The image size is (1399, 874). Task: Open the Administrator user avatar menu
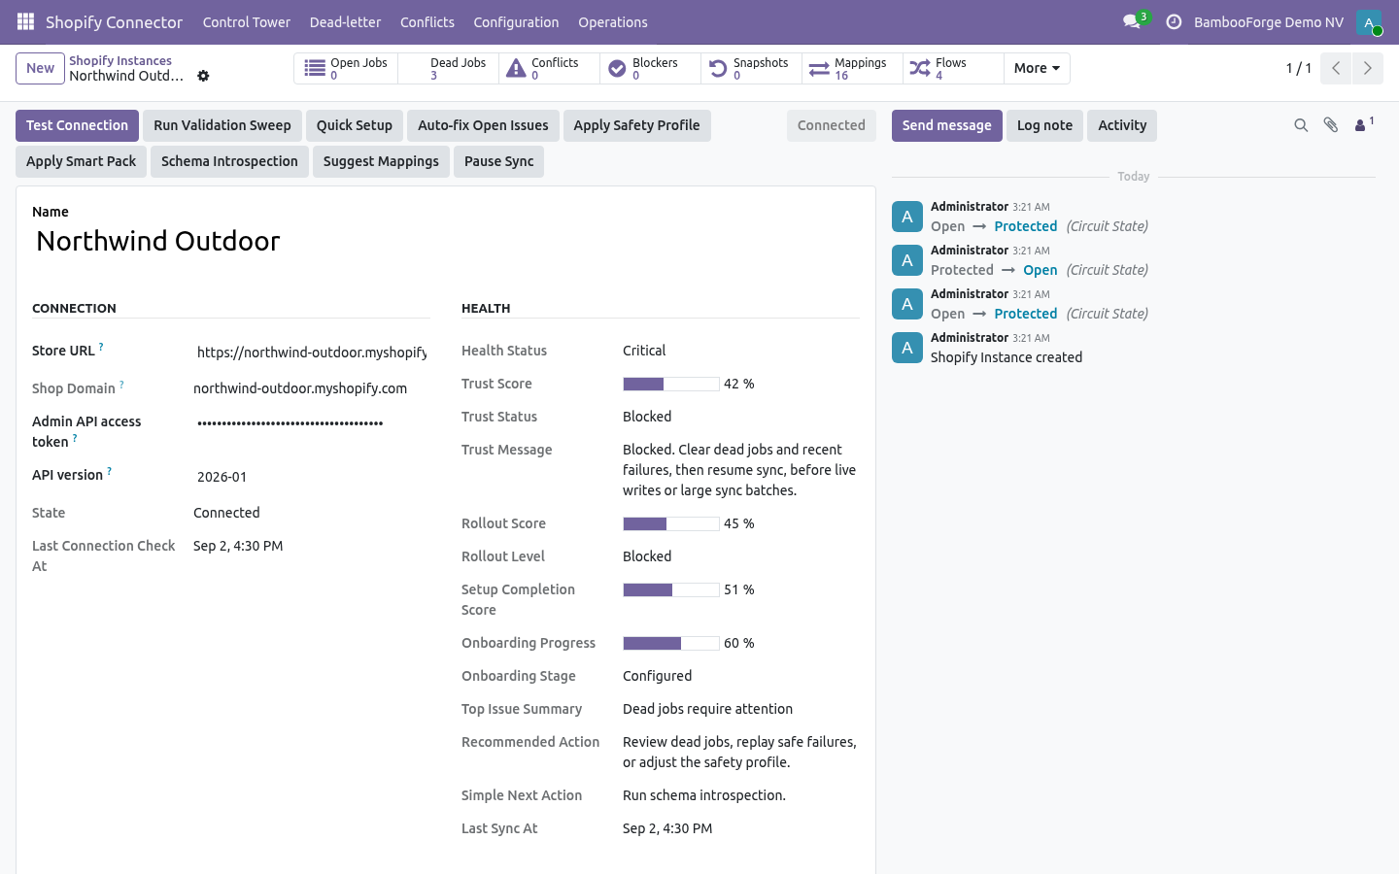(x=1369, y=21)
